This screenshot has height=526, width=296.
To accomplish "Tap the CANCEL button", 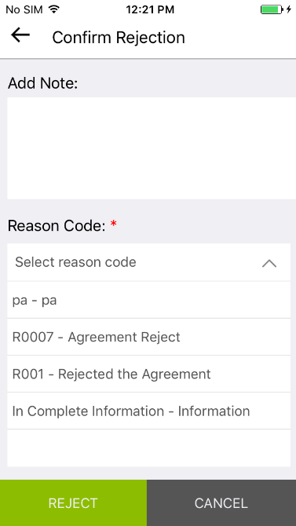I will [x=221, y=503].
